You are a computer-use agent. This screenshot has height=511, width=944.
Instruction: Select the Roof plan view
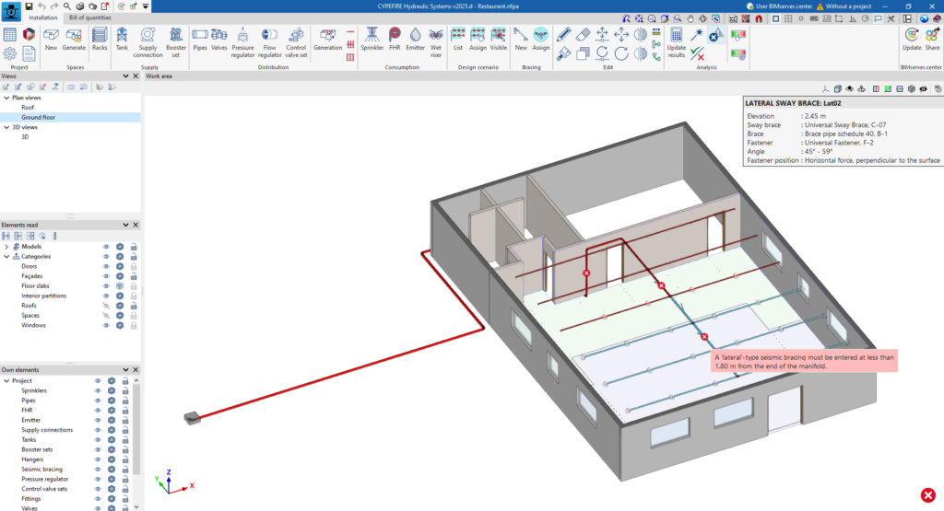28,108
